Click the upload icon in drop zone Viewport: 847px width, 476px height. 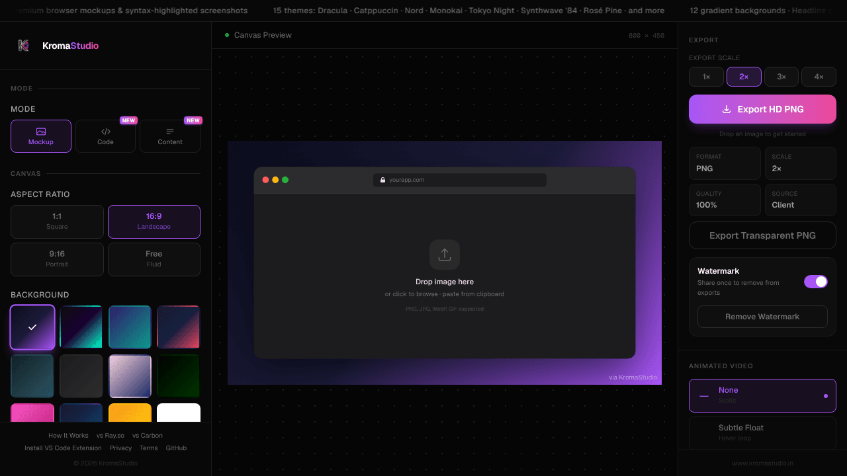pyautogui.click(x=445, y=255)
